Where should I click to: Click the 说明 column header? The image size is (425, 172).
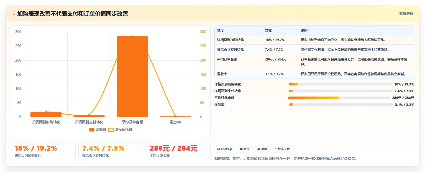[x=304, y=31]
